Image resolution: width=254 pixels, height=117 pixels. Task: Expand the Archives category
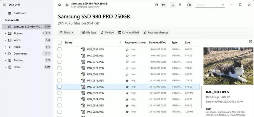tap(5, 60)
